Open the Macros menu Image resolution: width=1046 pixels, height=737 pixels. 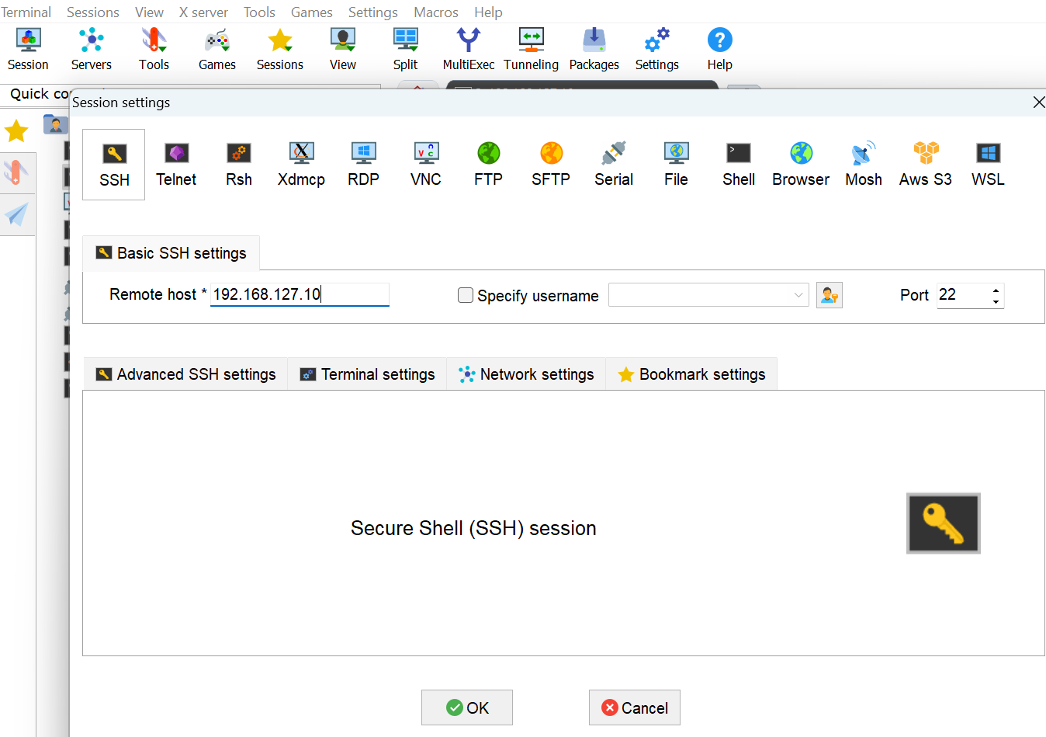[435, 12]
